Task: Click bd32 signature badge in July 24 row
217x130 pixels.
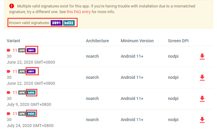Action: (31, 114)
